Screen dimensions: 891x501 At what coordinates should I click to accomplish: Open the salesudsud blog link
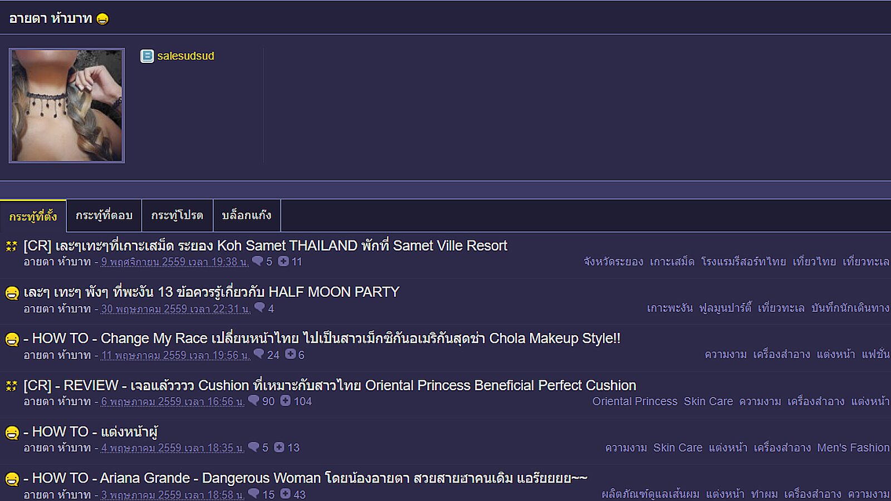click(x=185, y=56)
